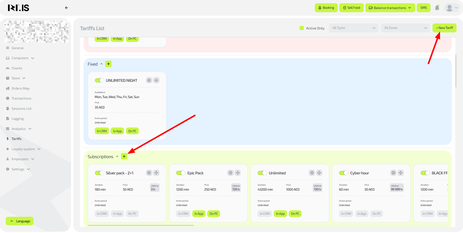The image size is (463, 233).
Task: Disable the UNLIMITED NIGHT tariff toggle
Action: 99,80
